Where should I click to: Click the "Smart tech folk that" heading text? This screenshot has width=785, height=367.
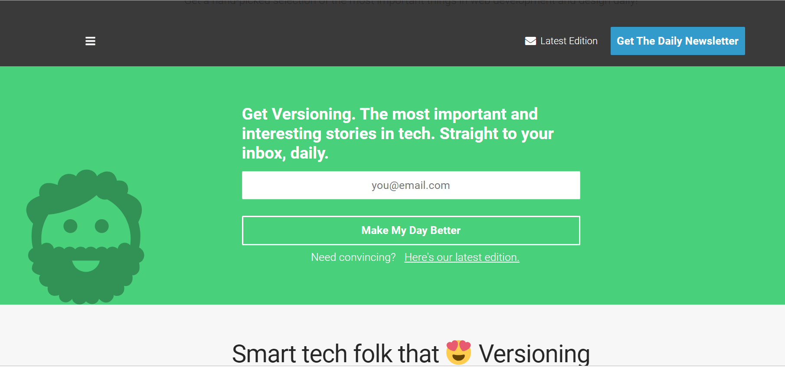click(x=335, y=354)
